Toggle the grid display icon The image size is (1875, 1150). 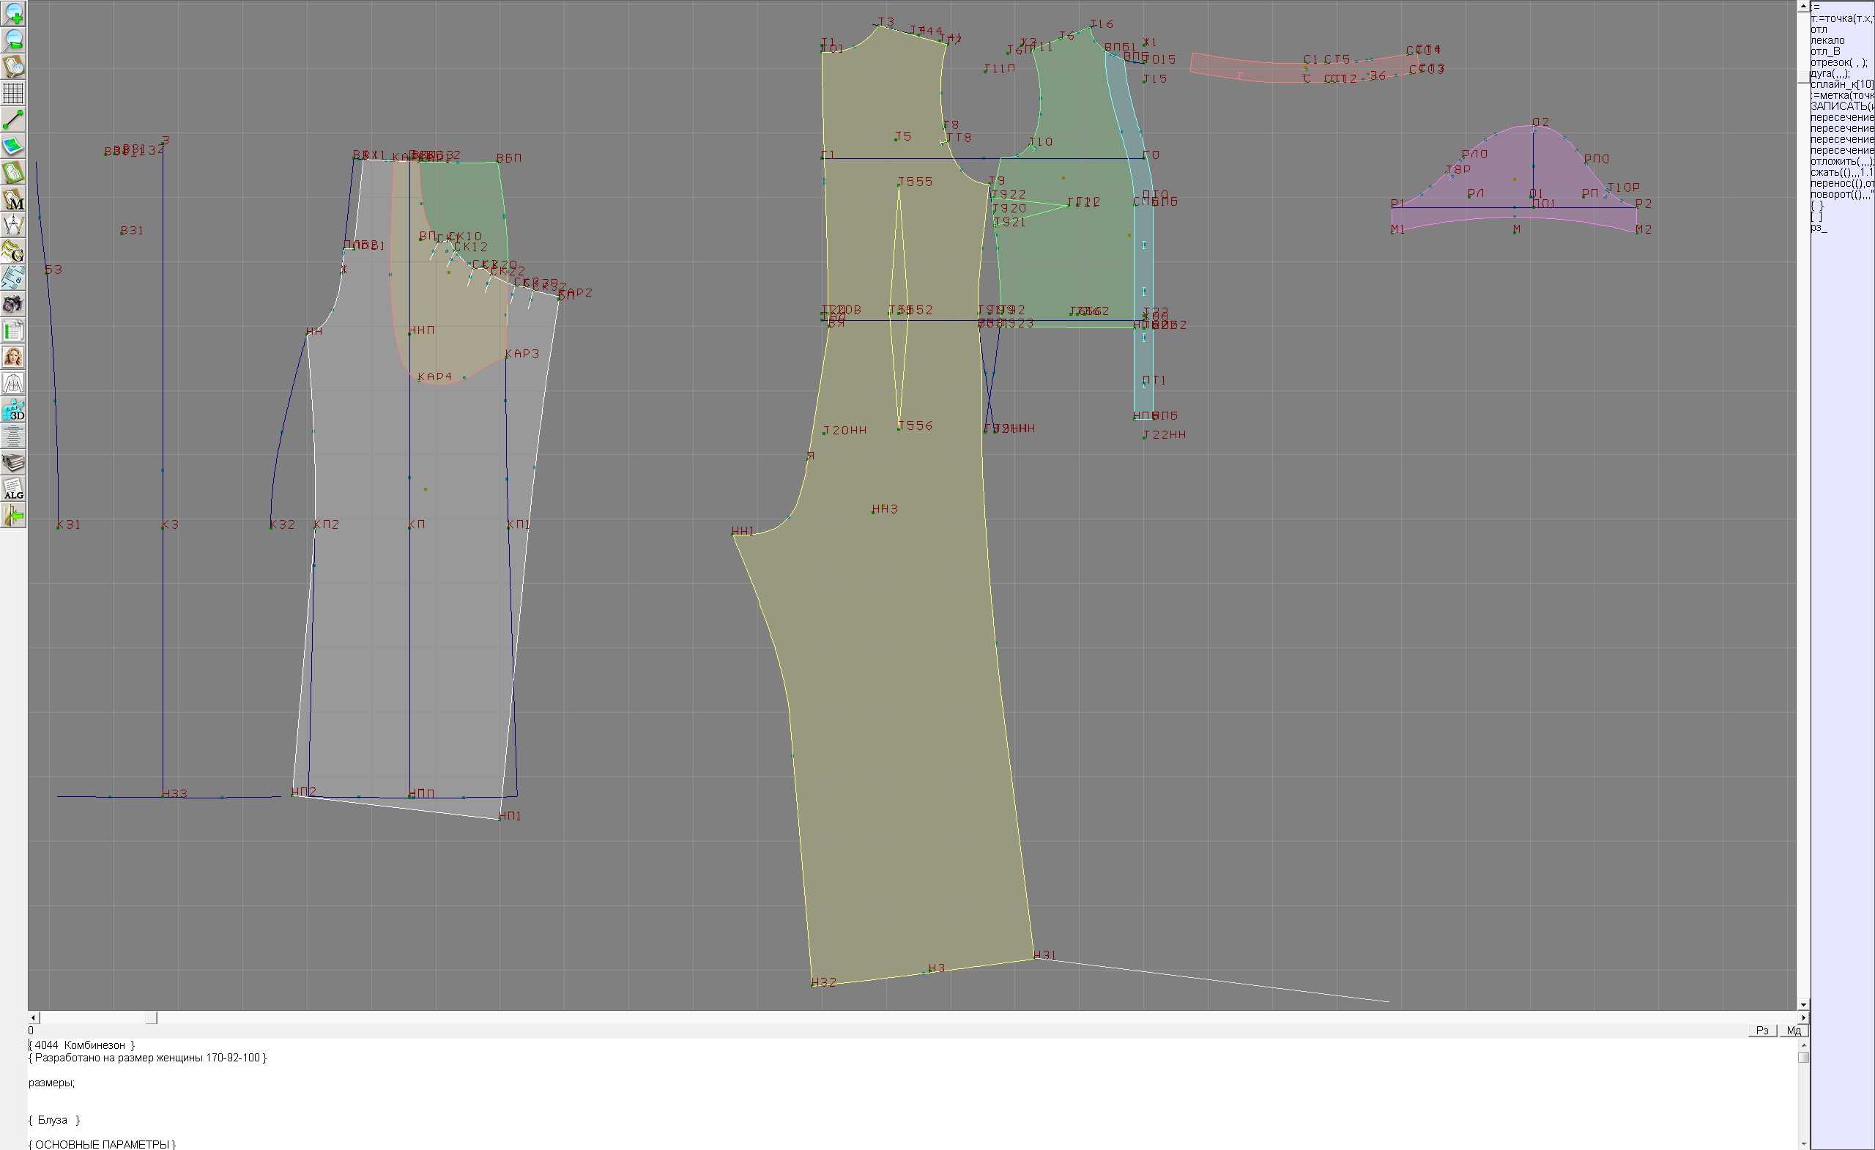pyautogui.click(x=13, y=93)
